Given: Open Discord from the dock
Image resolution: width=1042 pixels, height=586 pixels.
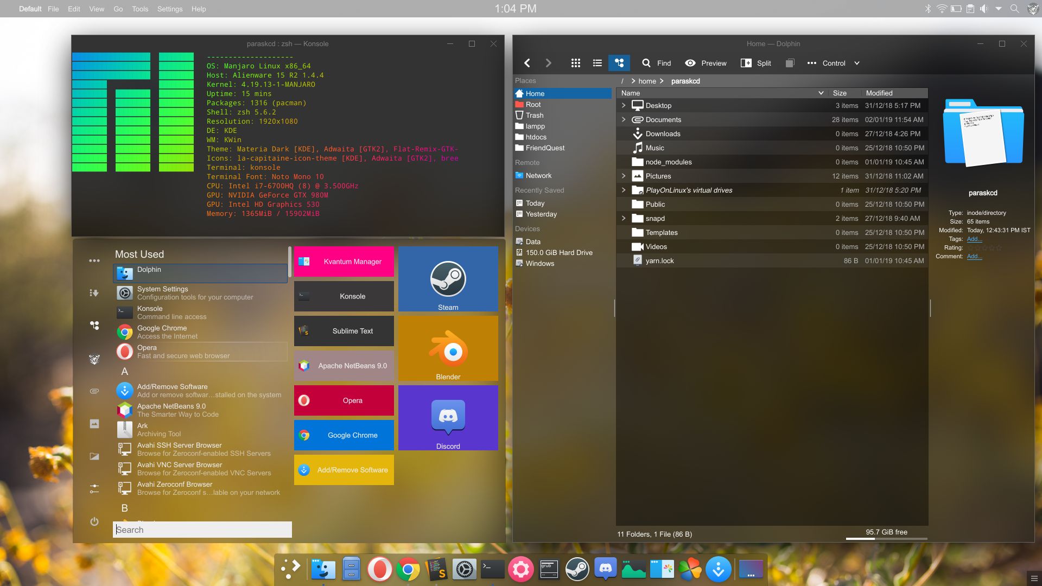Looking at the screenshot, I should point(605,569).
